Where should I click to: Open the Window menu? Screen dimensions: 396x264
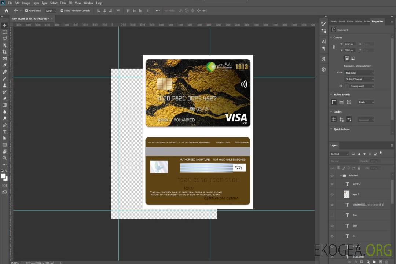tap(88, 3)
